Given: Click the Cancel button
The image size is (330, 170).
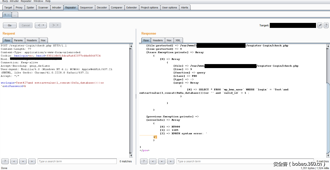Looking at the screenshot, I should (26, 25).
